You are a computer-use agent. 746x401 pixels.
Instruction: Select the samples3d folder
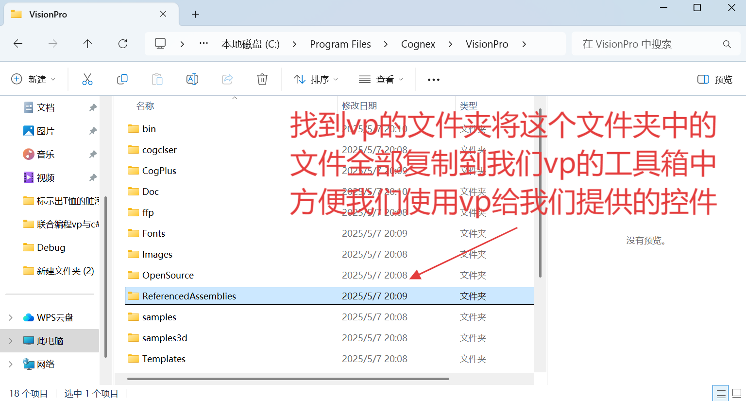(165, 338)
